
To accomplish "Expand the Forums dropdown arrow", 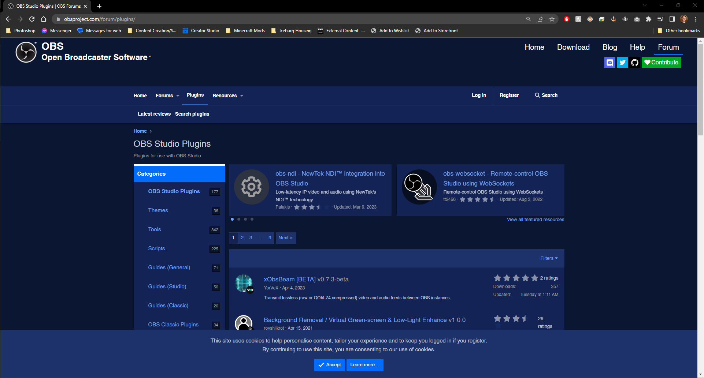I will [x=178, y=96].
